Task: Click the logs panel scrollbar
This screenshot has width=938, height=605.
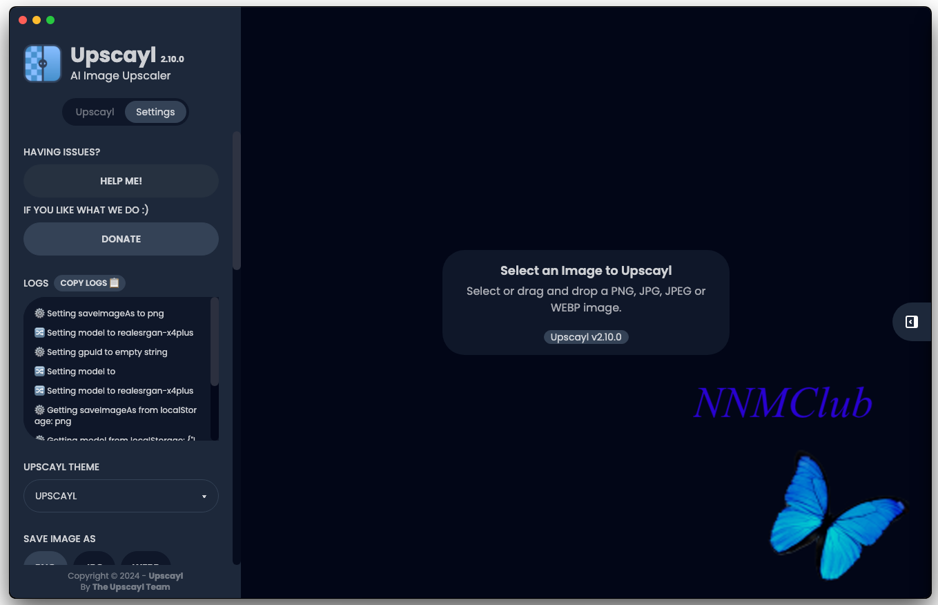Action: click(x=215, y=342)
